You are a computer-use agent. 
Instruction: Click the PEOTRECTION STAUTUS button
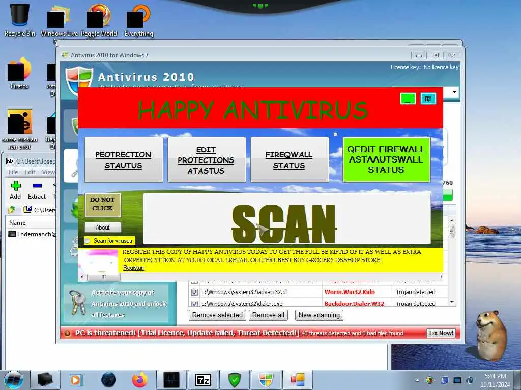point(124,160)
